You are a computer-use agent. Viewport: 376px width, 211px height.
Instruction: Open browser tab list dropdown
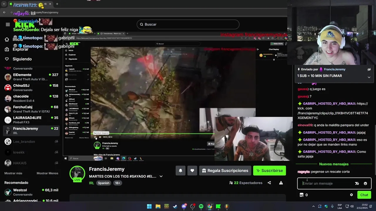(x=4, y=4)
